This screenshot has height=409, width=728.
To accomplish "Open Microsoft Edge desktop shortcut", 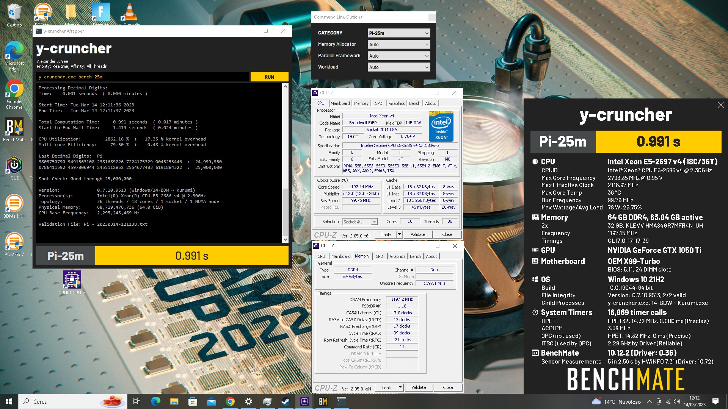I will [14, 56].
